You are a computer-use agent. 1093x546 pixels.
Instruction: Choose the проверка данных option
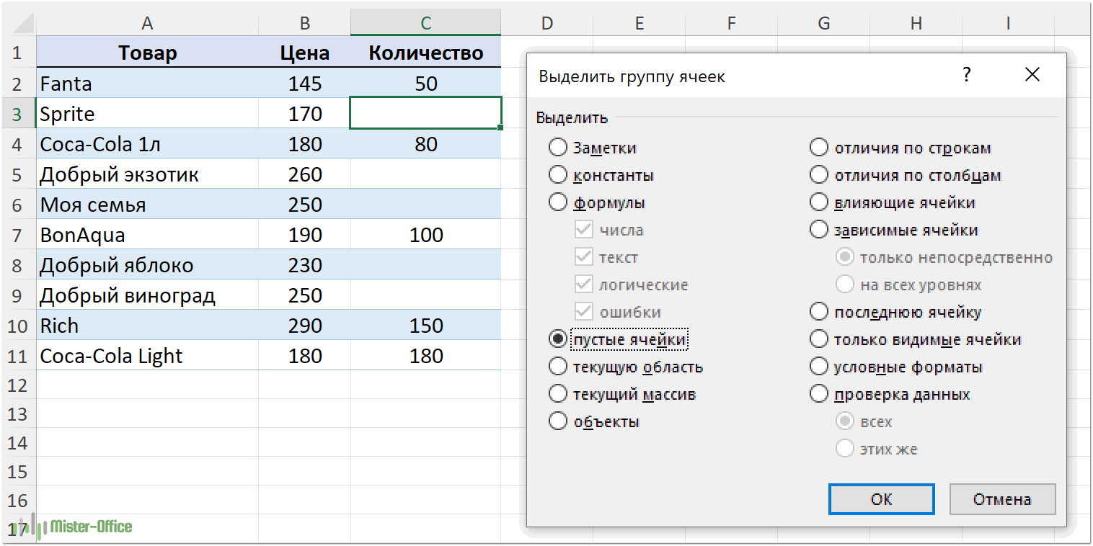coord(819,394)
